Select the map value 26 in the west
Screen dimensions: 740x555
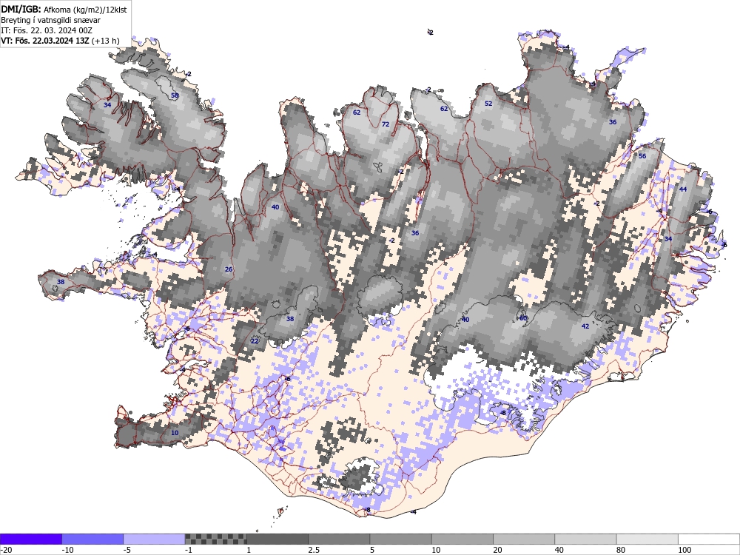[229, 269]
